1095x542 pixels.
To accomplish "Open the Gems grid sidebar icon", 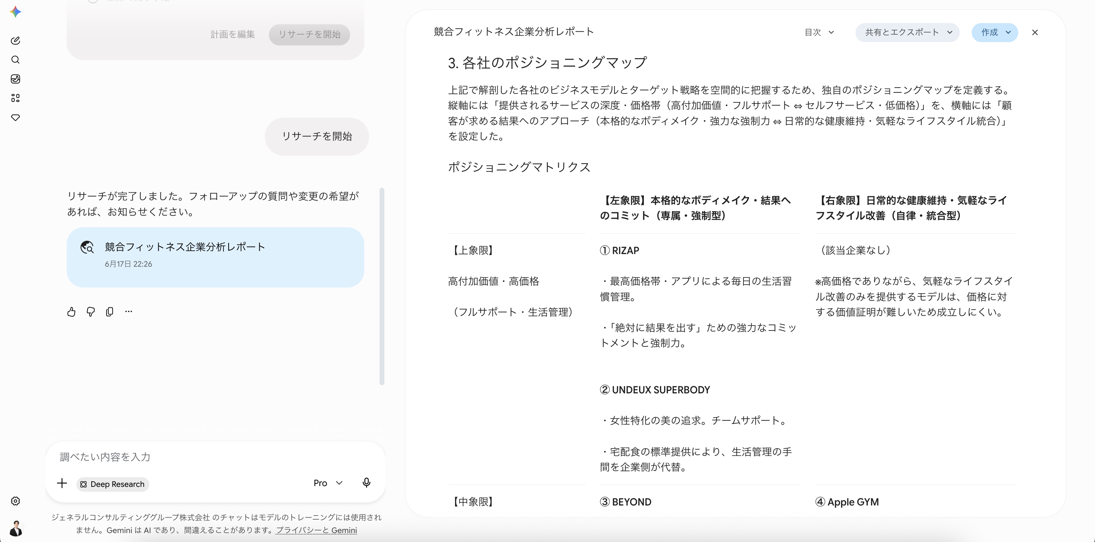I will point(15,98).
